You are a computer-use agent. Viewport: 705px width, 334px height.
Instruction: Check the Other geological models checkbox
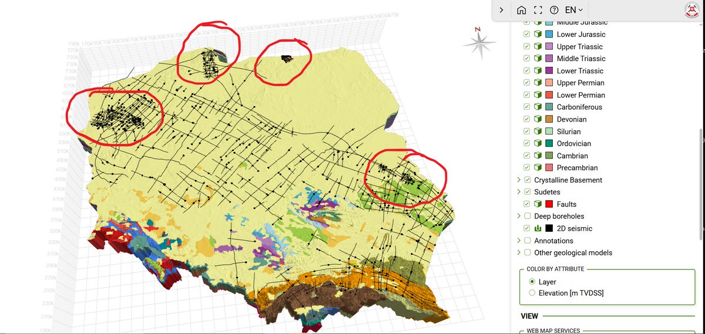(527, 253)
